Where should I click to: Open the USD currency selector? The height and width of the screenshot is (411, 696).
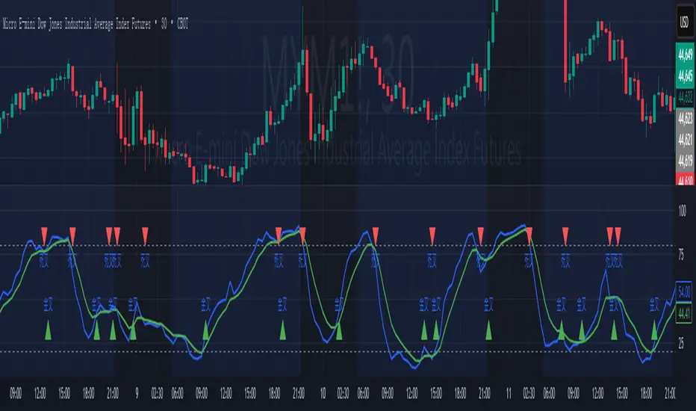click(685, 22)
